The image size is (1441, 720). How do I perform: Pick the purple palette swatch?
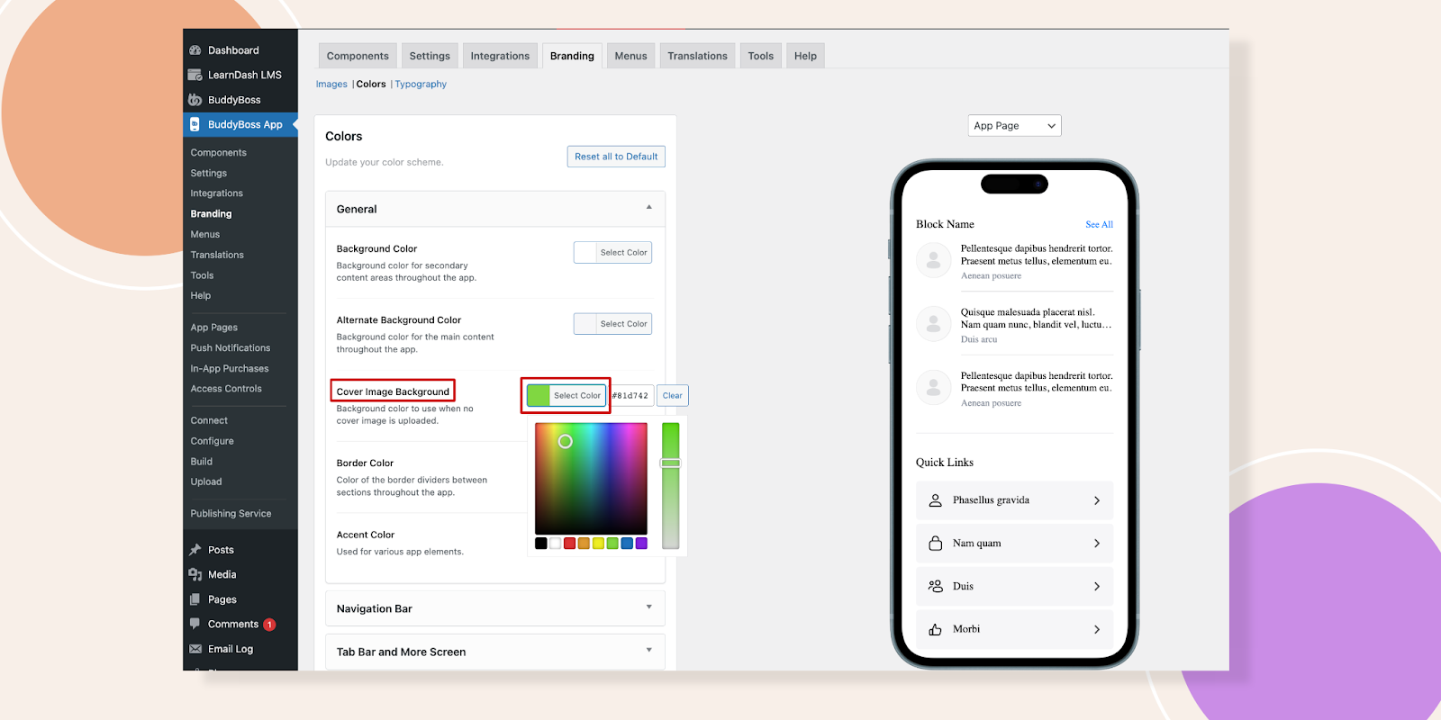click(641, 544)
